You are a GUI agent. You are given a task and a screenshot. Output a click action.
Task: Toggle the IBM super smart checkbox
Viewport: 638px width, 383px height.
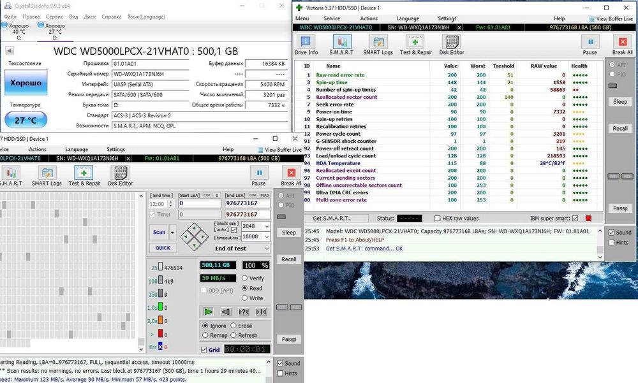(x=575, y=219)
